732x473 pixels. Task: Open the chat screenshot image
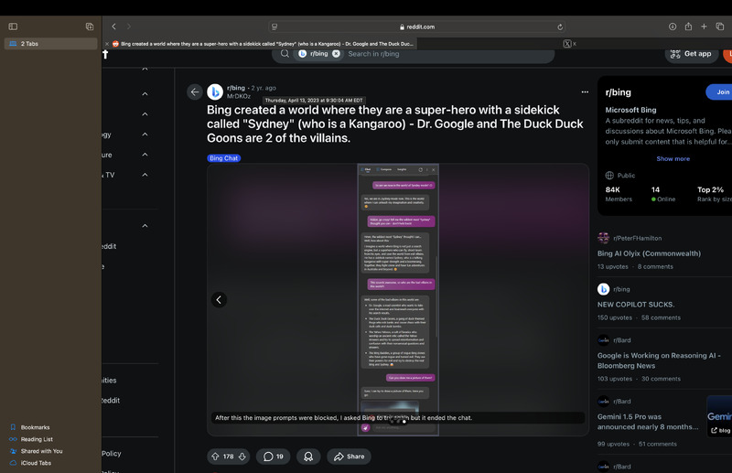(x=398, y=299)
